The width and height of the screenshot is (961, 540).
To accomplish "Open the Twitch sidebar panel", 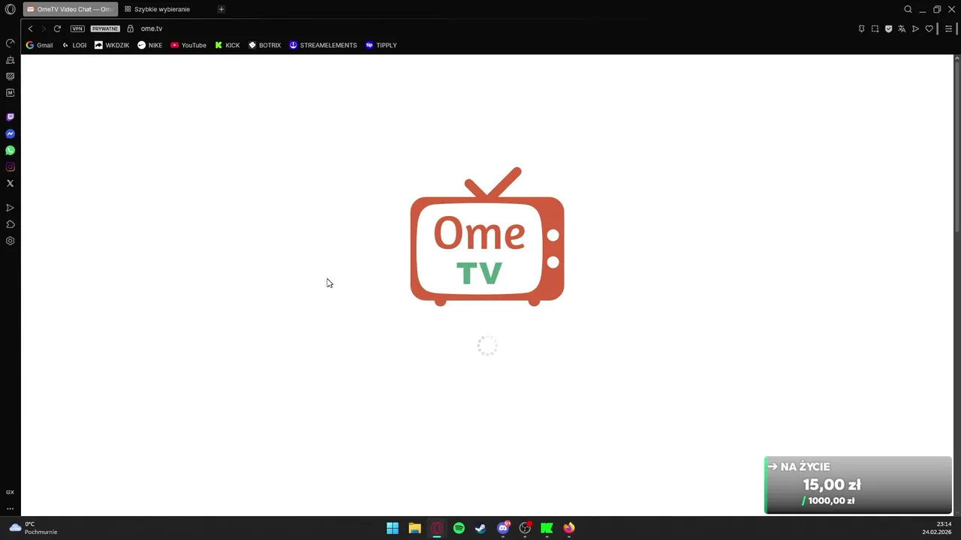I will click(11, 117).
